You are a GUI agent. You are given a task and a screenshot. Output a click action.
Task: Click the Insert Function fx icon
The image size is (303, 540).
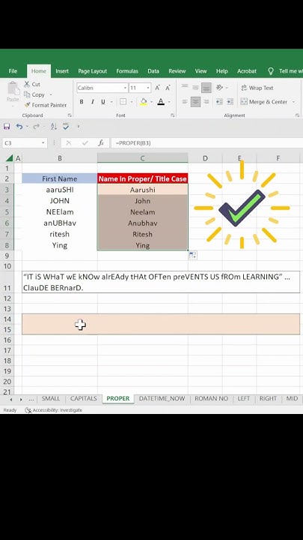[101, 143]
